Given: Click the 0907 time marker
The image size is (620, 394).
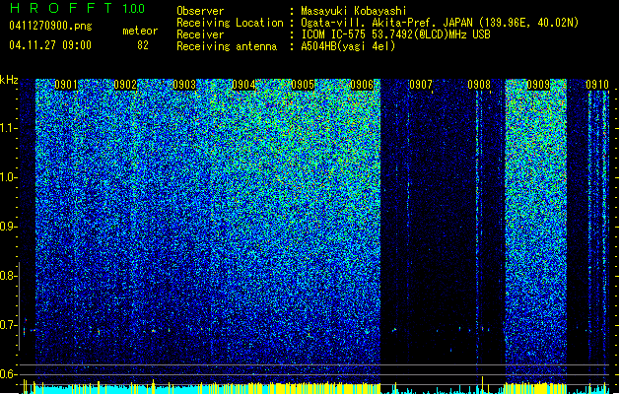Looking at the screenshot, I should coord(420,85).
